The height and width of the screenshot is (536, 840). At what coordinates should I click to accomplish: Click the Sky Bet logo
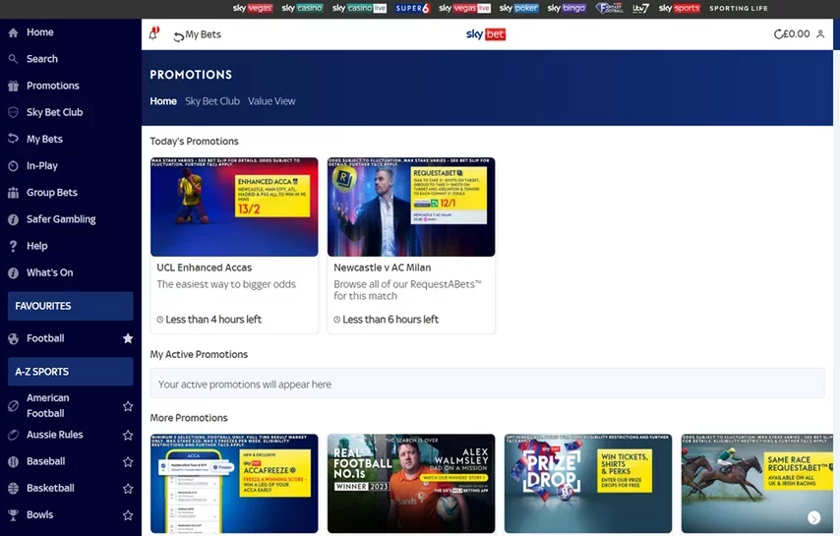coord(485,34)
